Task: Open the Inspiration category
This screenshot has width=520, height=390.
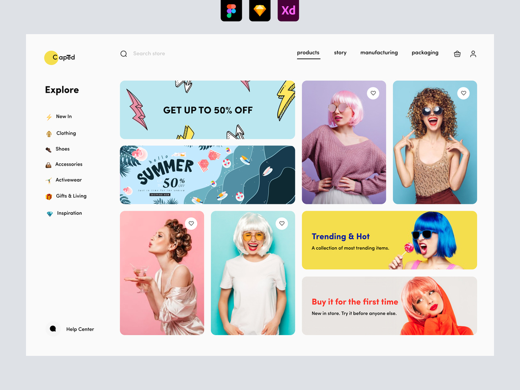Action: point(64,213)
